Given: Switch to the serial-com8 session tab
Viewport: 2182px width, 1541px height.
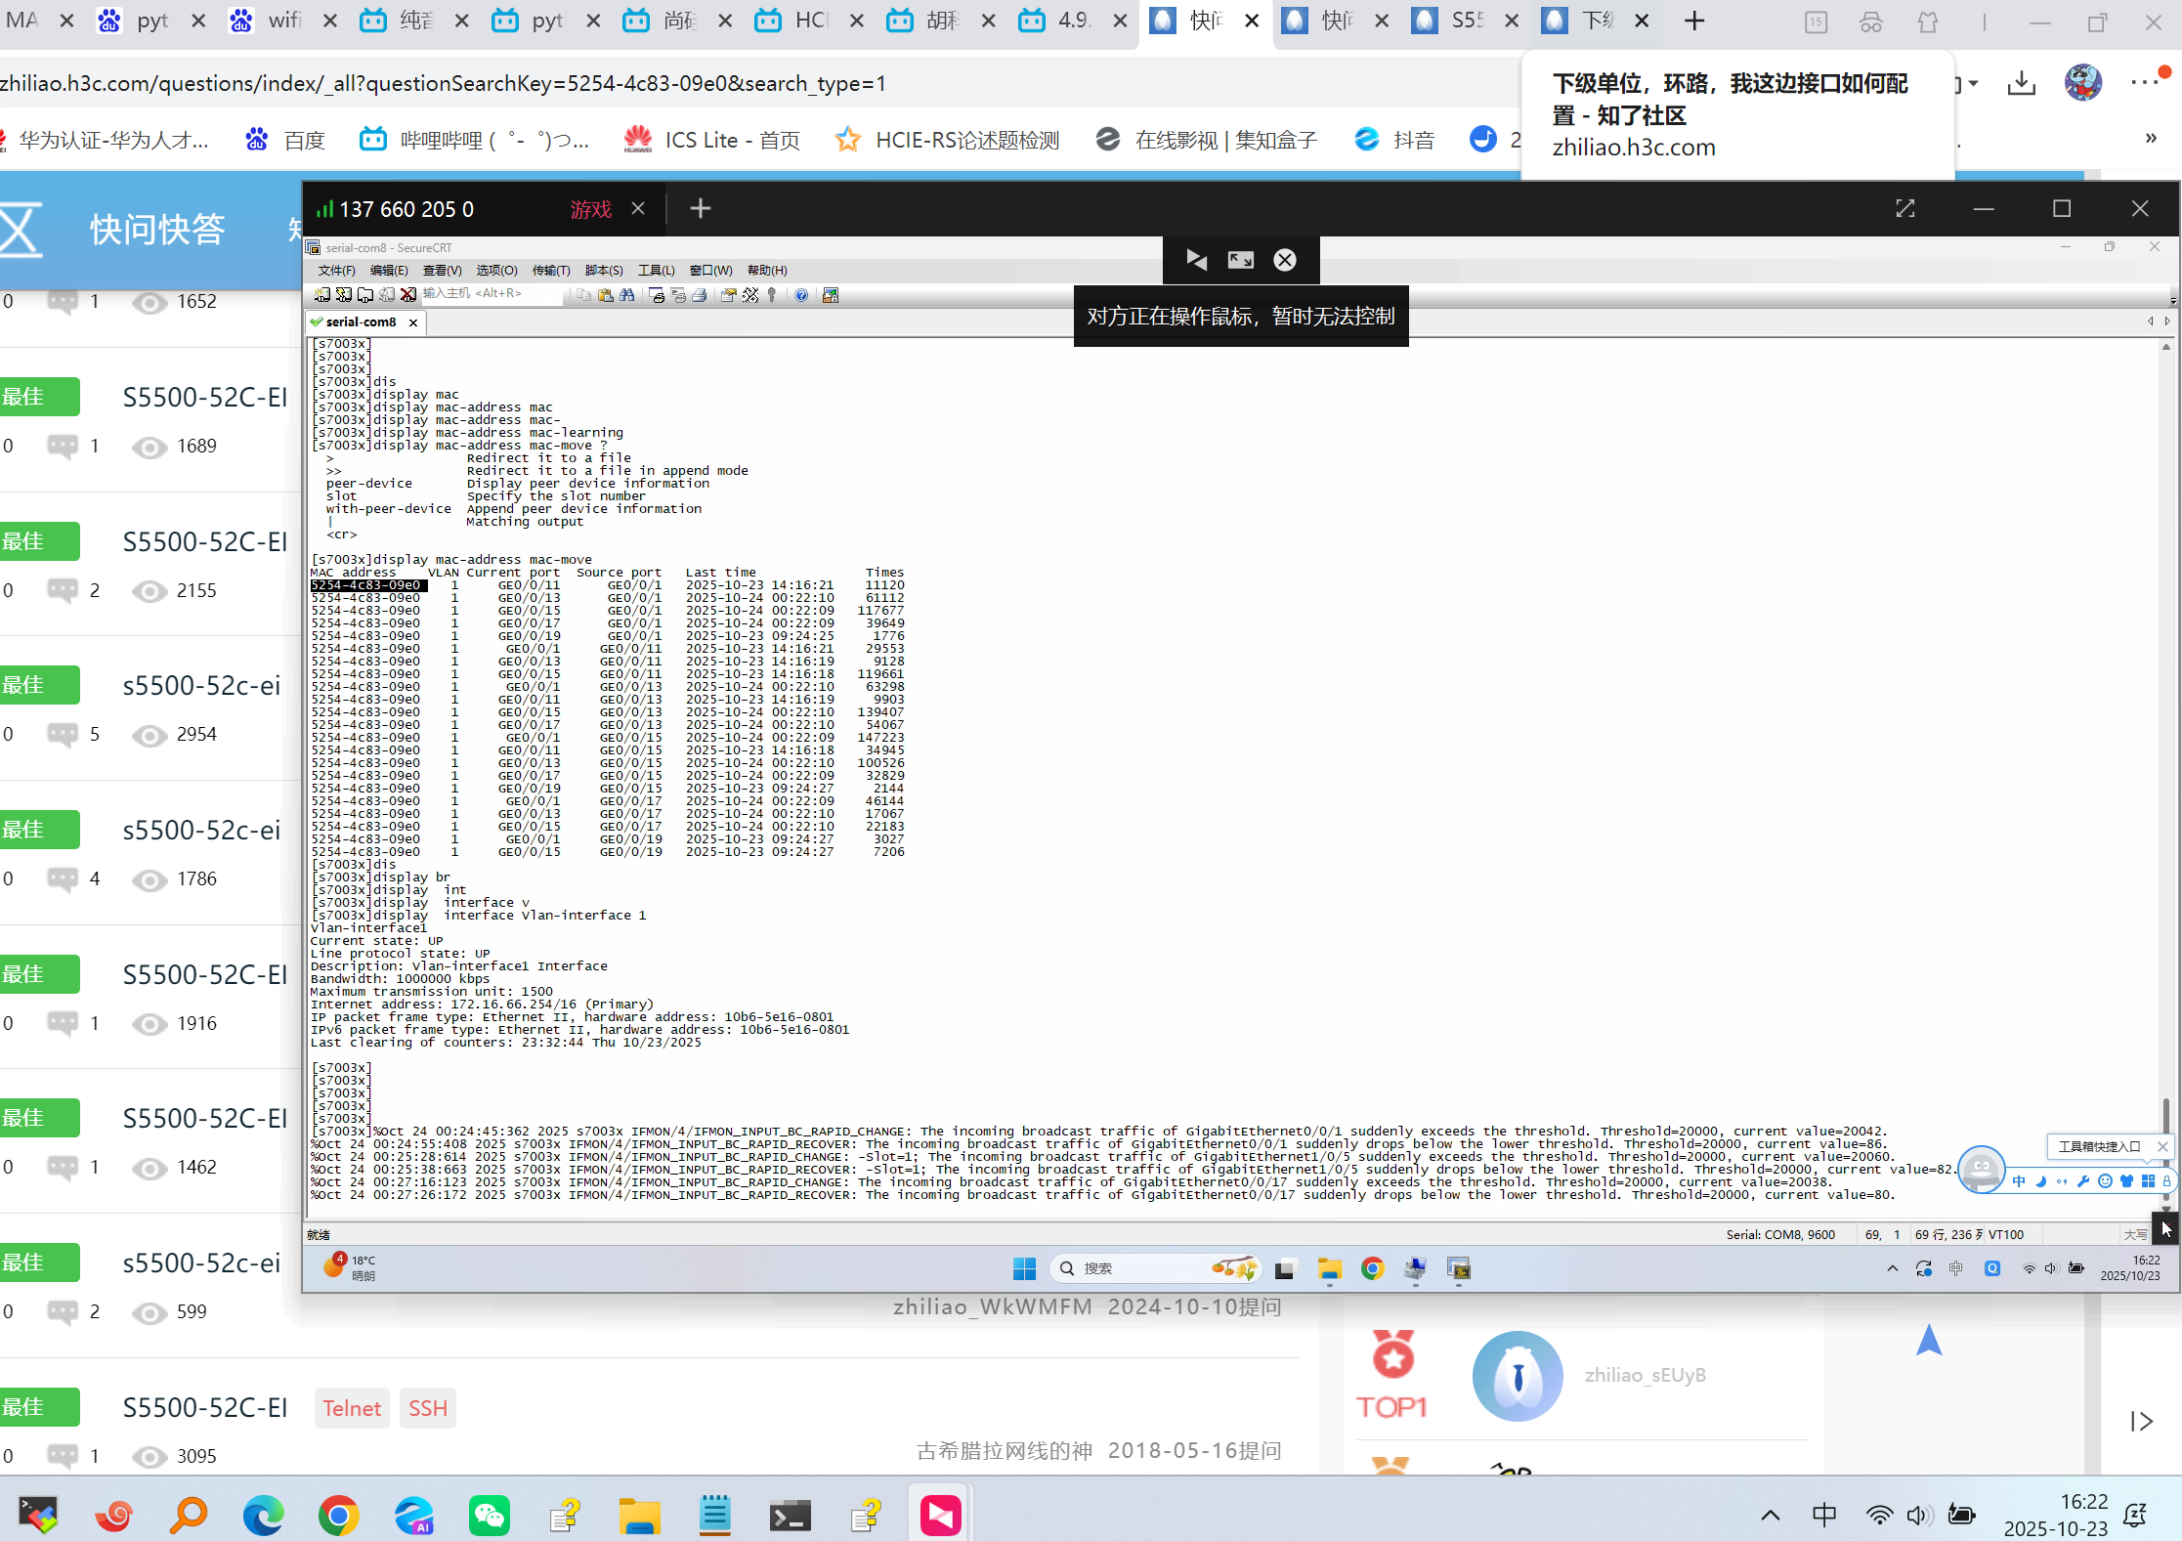Looking at the screenshot, I should pos(361,321).
